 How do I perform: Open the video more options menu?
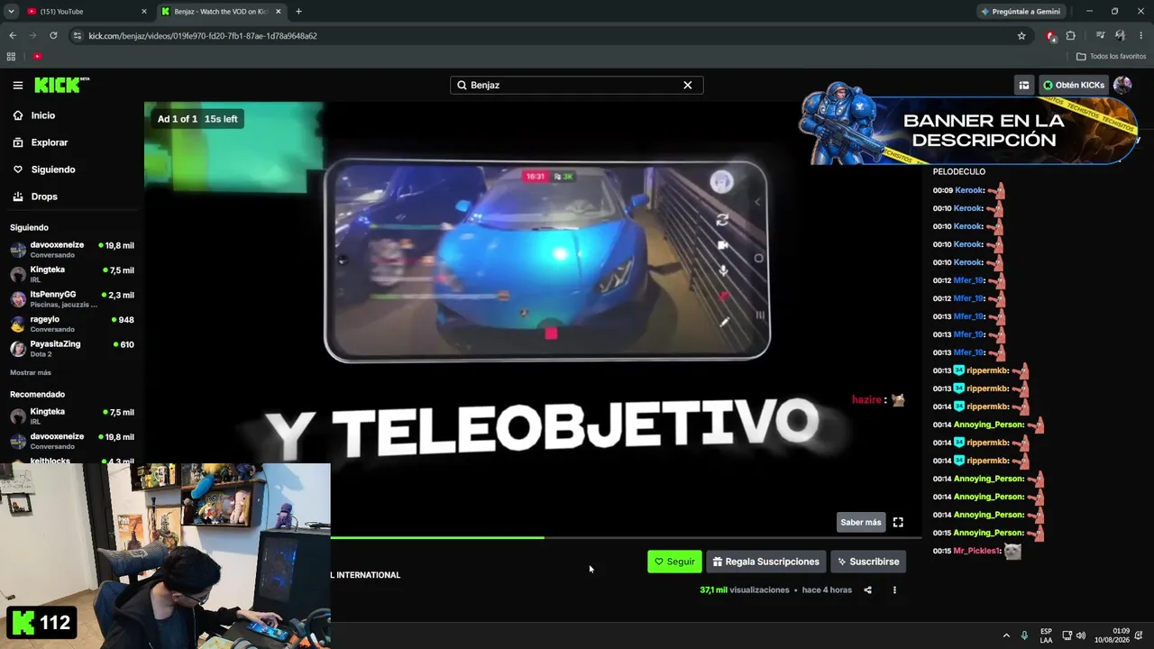coord(894,590)
